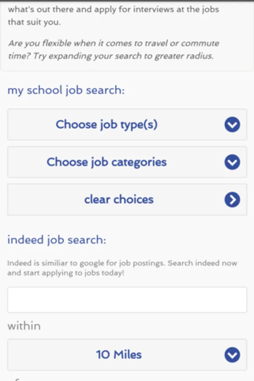Viewport: 254px width, 381px height.
Task: Tap the '10 Miles' label text
Action: tap(119, 355)
